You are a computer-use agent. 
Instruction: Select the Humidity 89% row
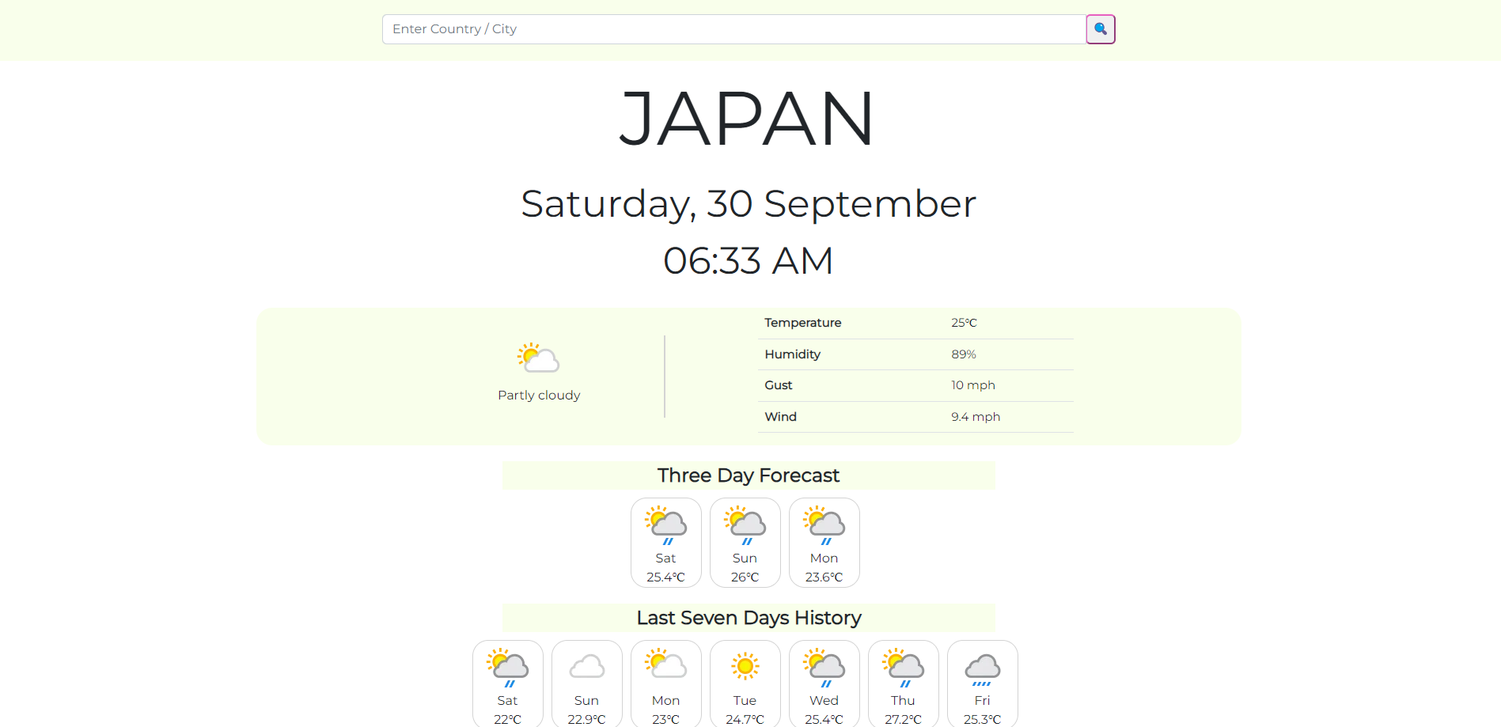[x=915, y=354]
